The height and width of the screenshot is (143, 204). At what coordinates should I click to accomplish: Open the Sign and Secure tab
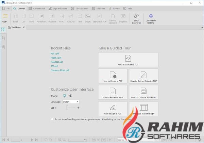[x=58, y=9]
